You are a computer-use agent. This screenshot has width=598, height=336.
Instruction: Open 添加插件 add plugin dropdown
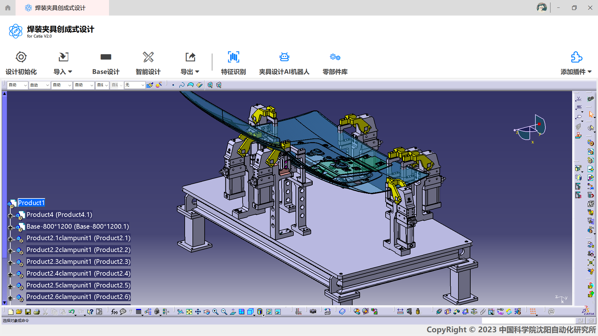576,63
